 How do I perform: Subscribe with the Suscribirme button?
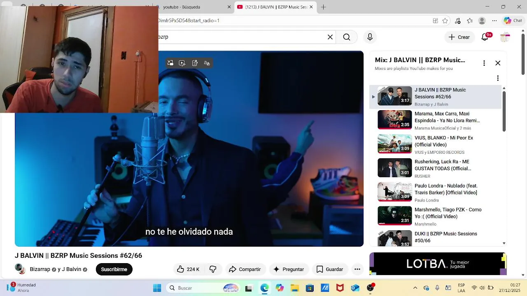click(114, 269)
